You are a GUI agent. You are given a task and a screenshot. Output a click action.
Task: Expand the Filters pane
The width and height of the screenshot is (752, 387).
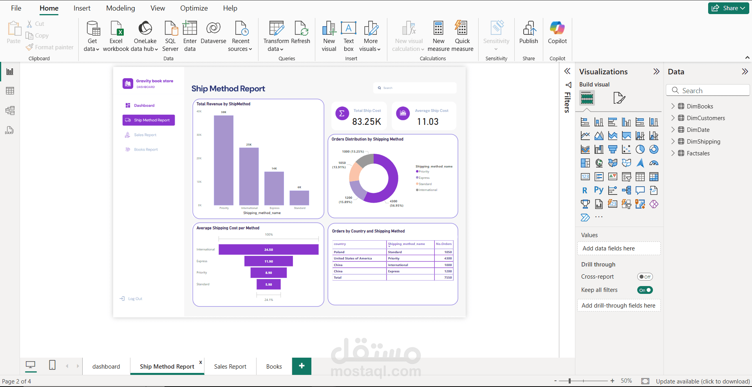tap(567, 71)
